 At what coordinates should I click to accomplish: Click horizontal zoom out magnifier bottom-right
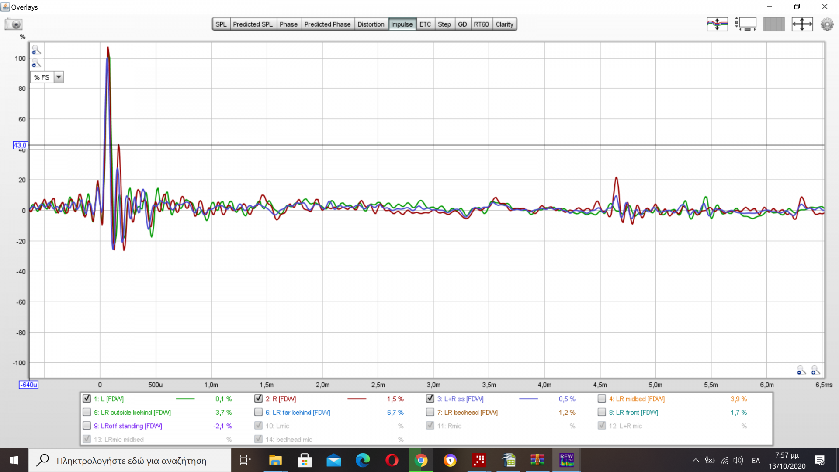tap(801, 370)
